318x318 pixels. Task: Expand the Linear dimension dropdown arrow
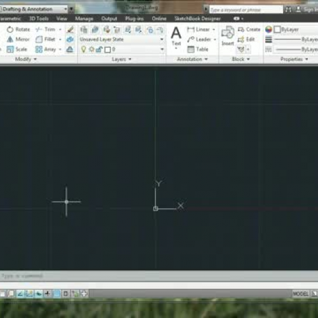pyautogui.click(x=214, y=29)
